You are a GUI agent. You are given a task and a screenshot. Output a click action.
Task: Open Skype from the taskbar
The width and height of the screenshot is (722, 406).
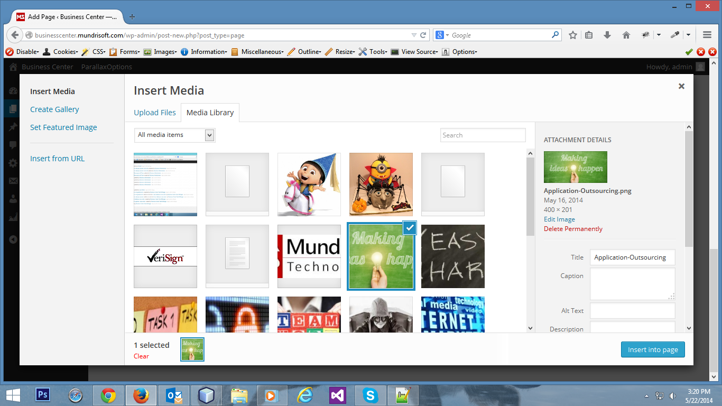coord(370,395)
